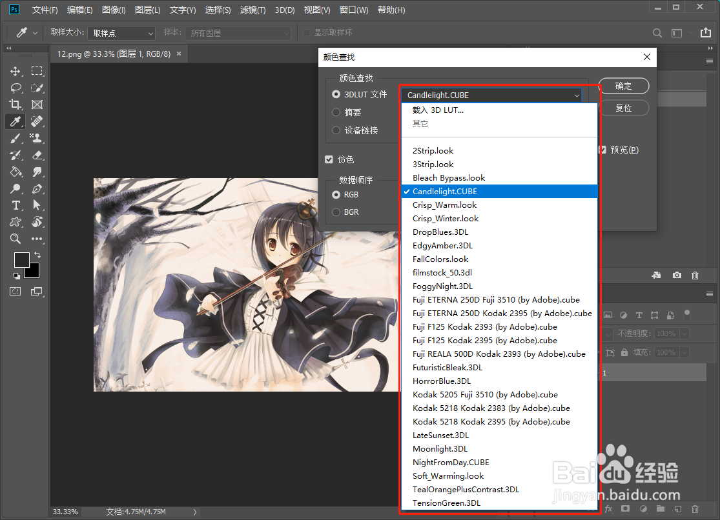Select the History Brush tool
Screen dimensions: 720x520
[x=15, y=155]
